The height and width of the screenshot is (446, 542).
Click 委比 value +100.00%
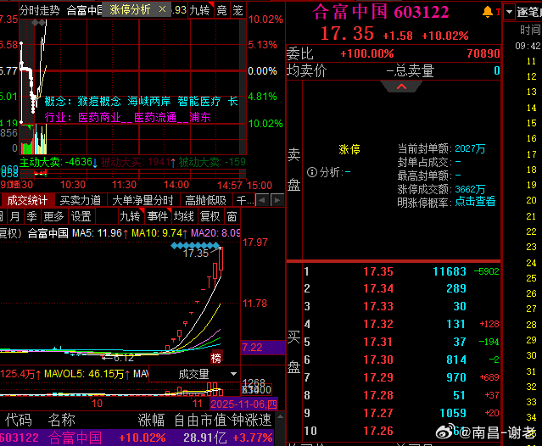367,53
